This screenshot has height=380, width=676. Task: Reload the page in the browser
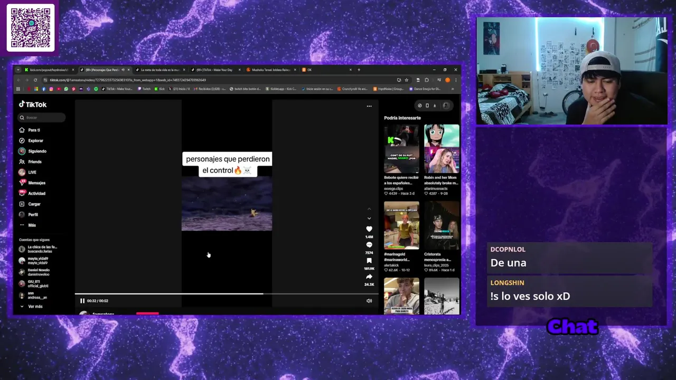click(x=35, y=80)
